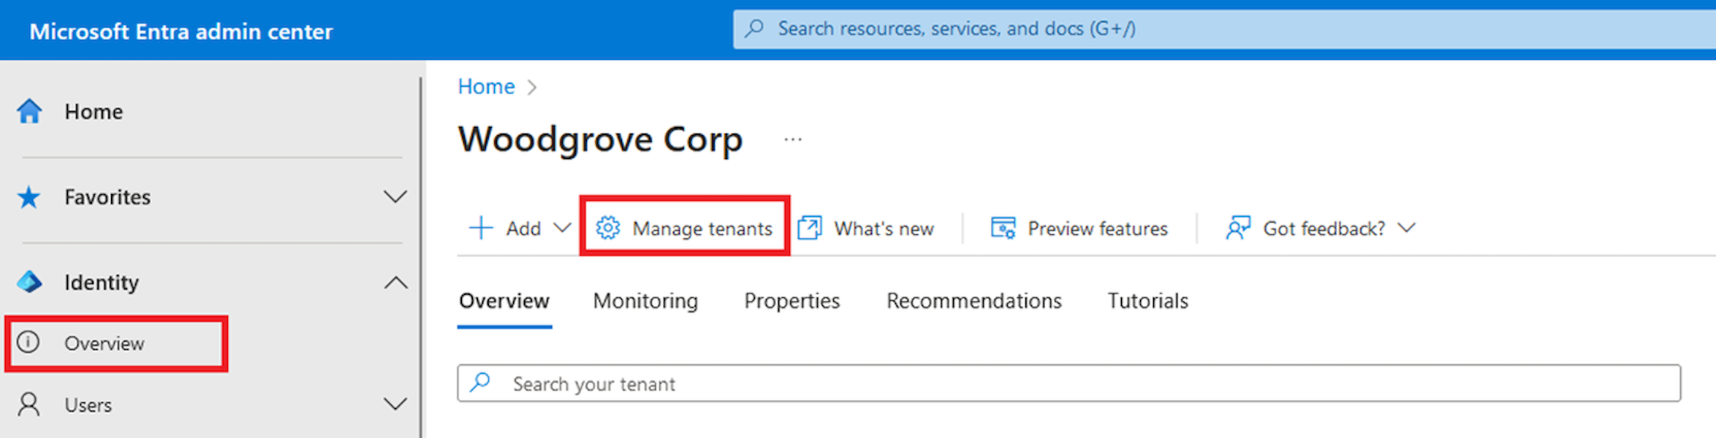Click the Manage tenants gear icon
This screenshot has height=438, width=1716.
tap(608, 228)
